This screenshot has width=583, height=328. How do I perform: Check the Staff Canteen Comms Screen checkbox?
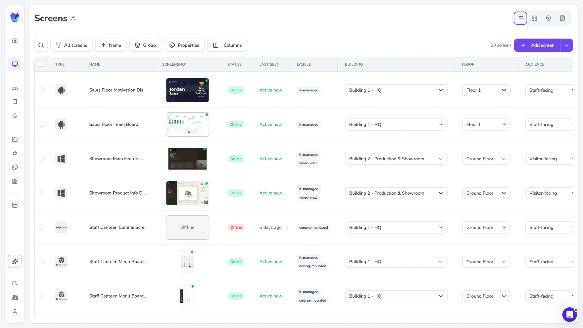coord(41,227)
